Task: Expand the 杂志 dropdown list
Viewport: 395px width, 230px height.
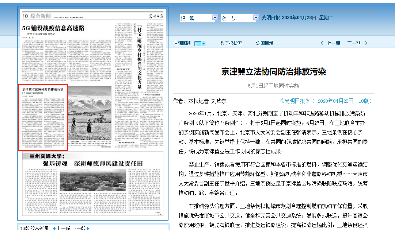Action: [x=255, y=18]
